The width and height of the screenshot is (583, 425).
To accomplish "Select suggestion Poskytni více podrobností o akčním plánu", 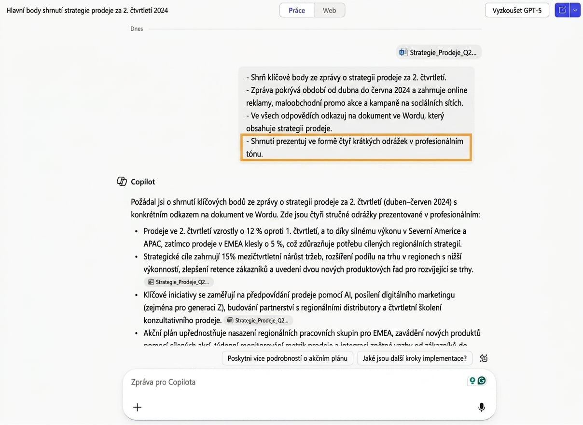I will pyautogui.click(x=288, y=358).
